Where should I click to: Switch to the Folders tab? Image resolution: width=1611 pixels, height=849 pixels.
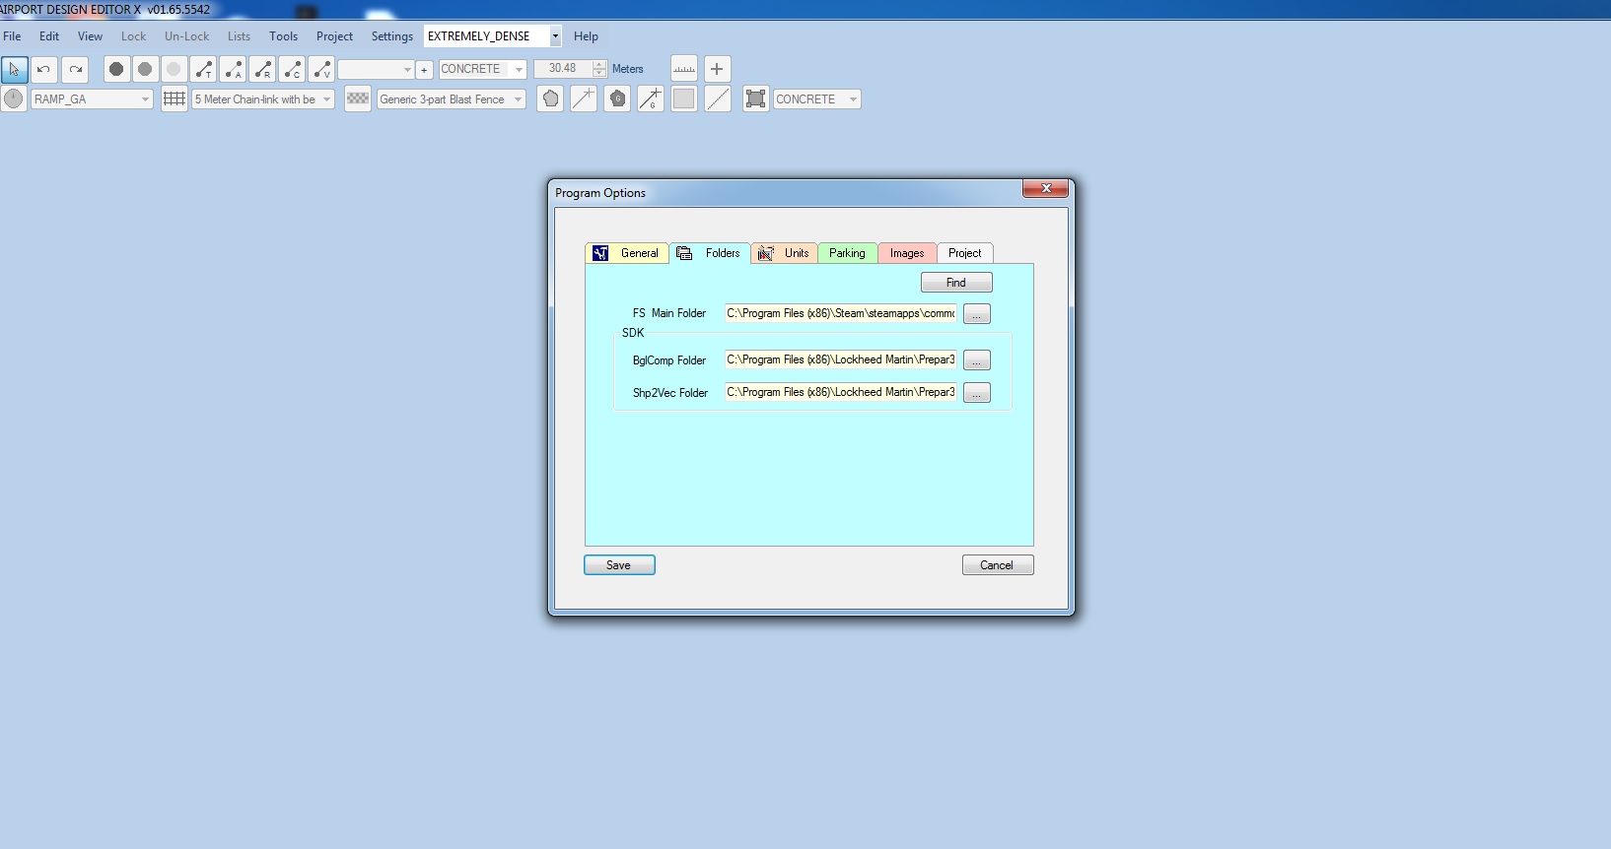point(710,253)
